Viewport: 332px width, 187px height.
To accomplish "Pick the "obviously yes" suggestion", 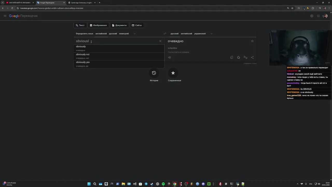I will click(x=119, y=64).
